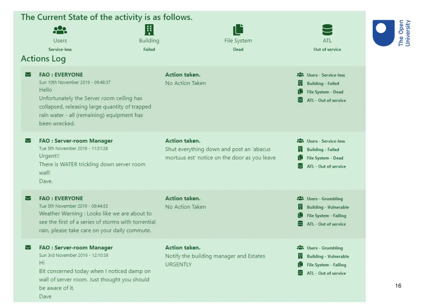The height and width of the screenshot is (308, 426).
Task: Click 'Building - Vulnerable' in the Weather Warning entry
Action: pyautogui.click(x=328, y=207)
